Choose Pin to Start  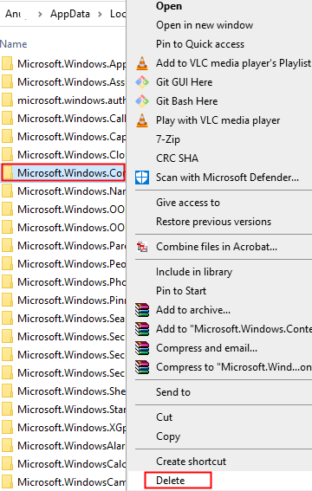tap(181, 291)
